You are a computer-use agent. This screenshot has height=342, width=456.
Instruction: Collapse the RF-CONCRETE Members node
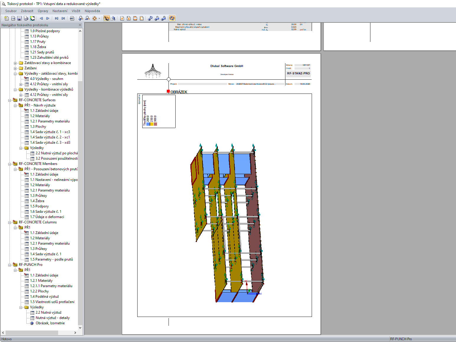pos(10,164)
